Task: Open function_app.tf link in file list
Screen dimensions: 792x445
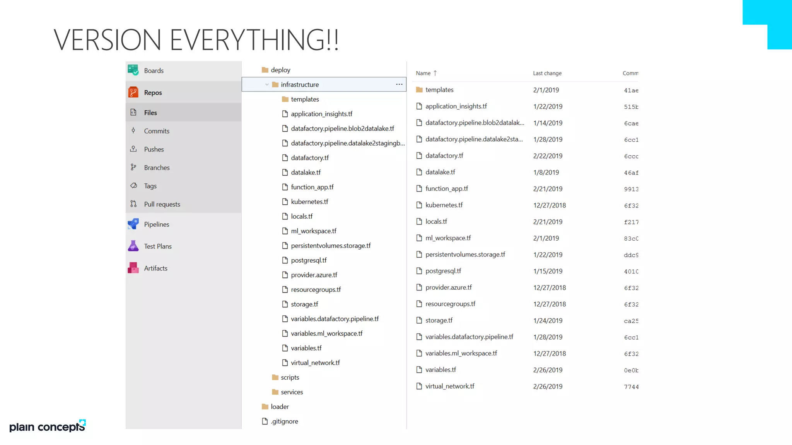Action: pos(447,189)
